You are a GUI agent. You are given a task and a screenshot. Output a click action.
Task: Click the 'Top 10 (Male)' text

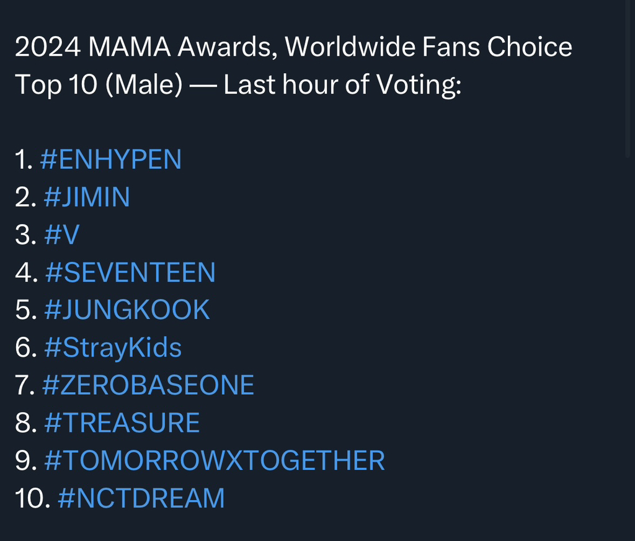tap(99, 85)
